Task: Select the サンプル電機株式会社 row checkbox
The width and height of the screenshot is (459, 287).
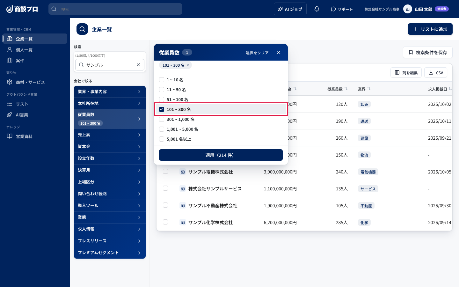Action: 165,171
